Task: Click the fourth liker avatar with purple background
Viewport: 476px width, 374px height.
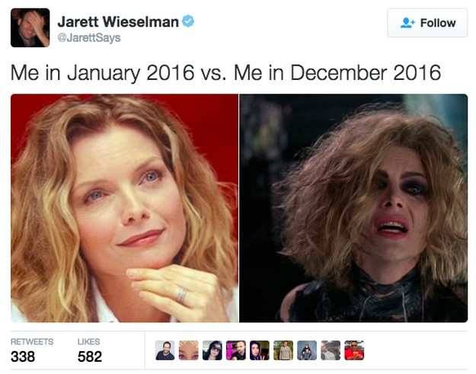Action: pos(236,350)
